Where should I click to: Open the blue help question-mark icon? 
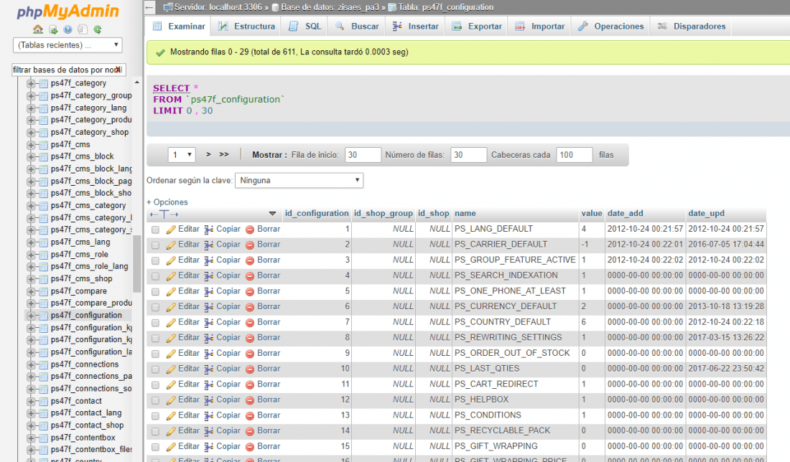click(68, 29)
